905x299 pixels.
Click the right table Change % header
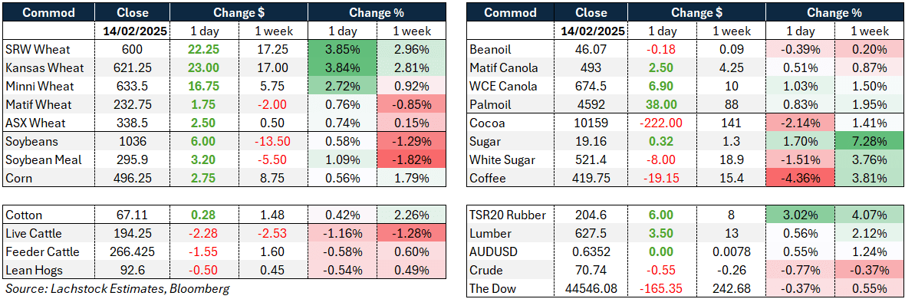[x=834, y=12]
